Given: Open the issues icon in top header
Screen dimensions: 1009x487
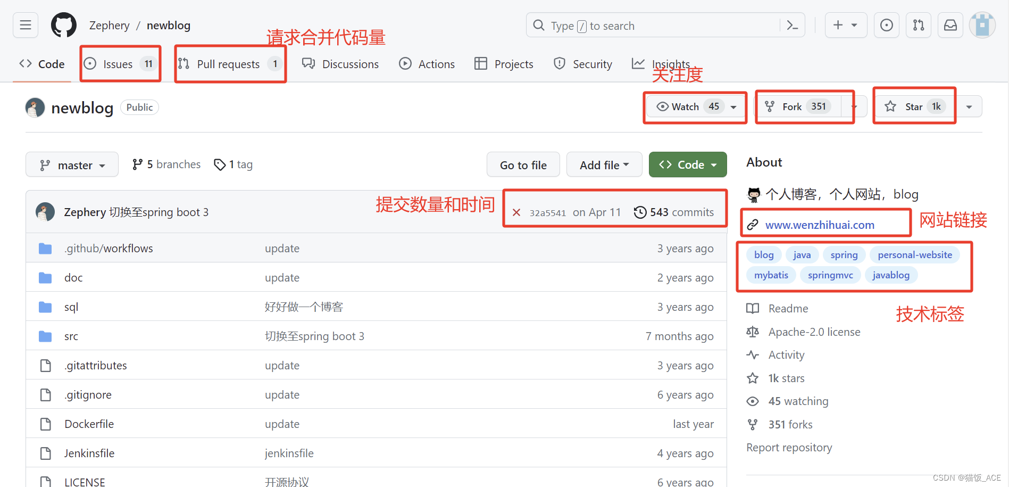Looking at the screenshot, I should click(x=887, y=25).
